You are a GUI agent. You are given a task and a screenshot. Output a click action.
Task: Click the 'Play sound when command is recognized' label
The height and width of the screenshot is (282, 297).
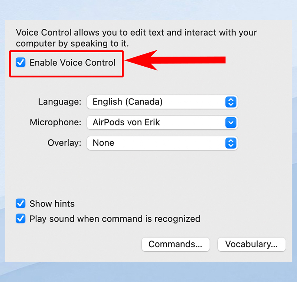tap(115, 219)
